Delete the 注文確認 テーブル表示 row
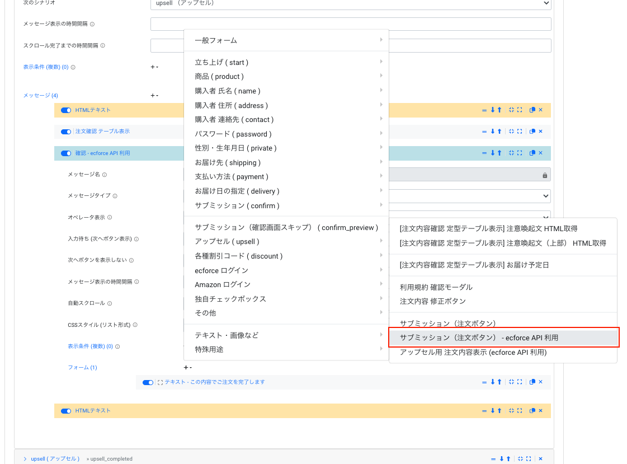 tap(540, 132)
